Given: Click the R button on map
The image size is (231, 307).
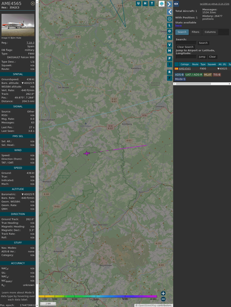Looking at the screenshot, I should (169, 72).
